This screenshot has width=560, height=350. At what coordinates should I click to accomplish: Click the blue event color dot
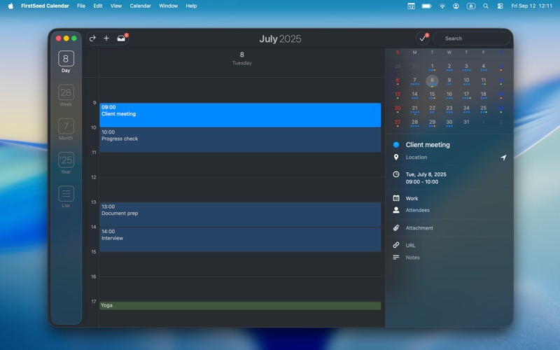[x=396, y=145]
